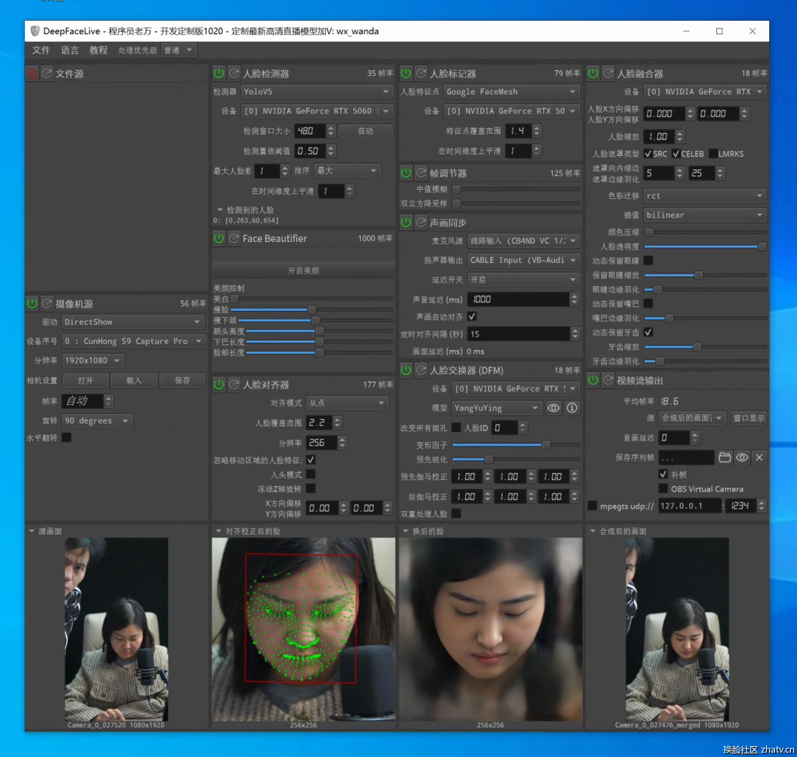Viewport: 797px width, 757px height.
Task: Open the 教程 menu
Action: [98, 50]
